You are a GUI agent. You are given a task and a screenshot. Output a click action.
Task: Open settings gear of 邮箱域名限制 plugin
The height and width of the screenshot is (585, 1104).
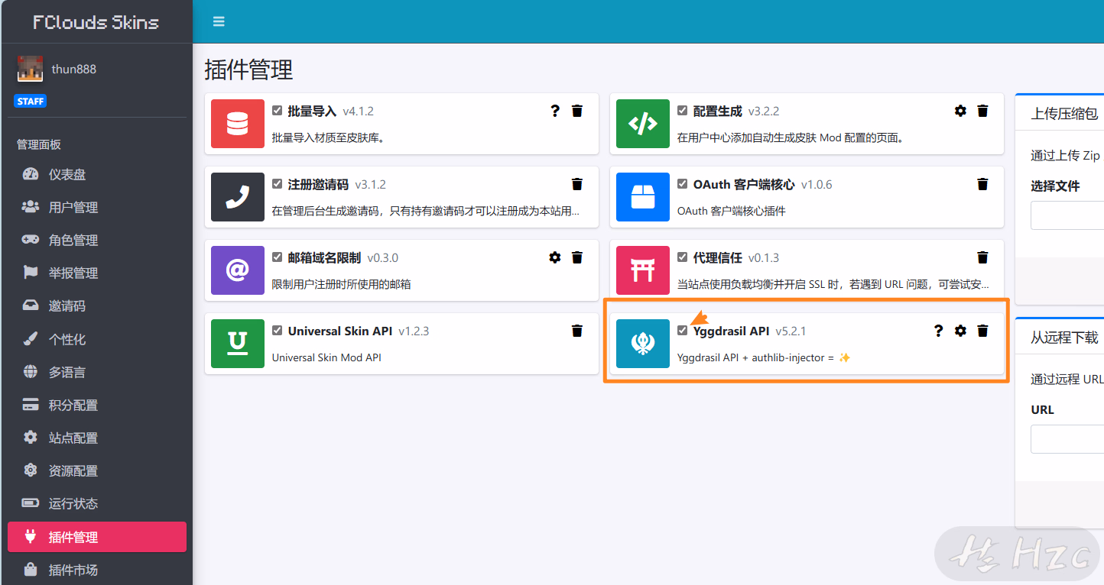[x=555, y=257]
